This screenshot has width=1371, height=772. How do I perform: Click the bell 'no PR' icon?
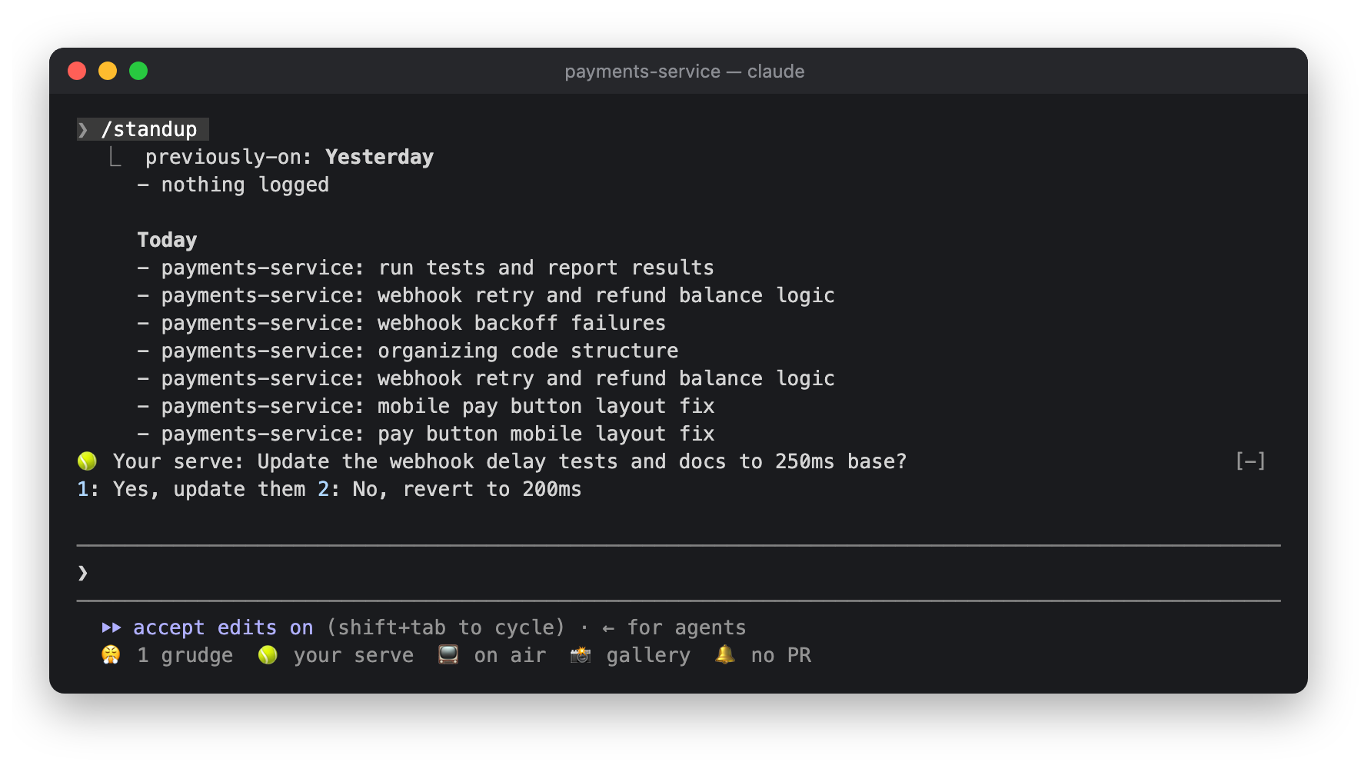pos(724,655)
